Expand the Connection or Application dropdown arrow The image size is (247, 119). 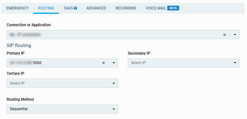point(235,35)
